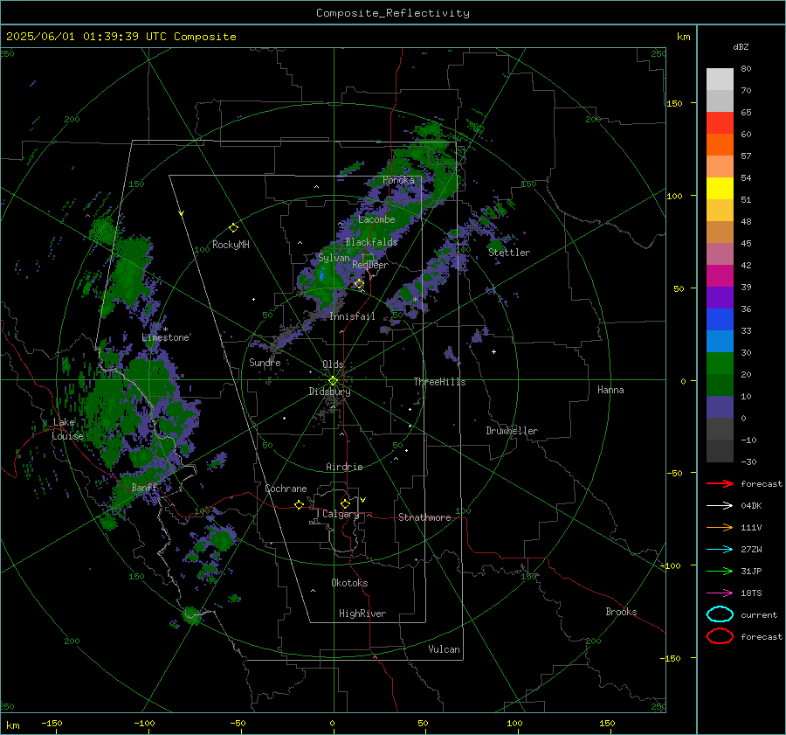Click the green 31JP arrow in the legend
The width and height of the screenshot is (786, 735).
[720, 571]
